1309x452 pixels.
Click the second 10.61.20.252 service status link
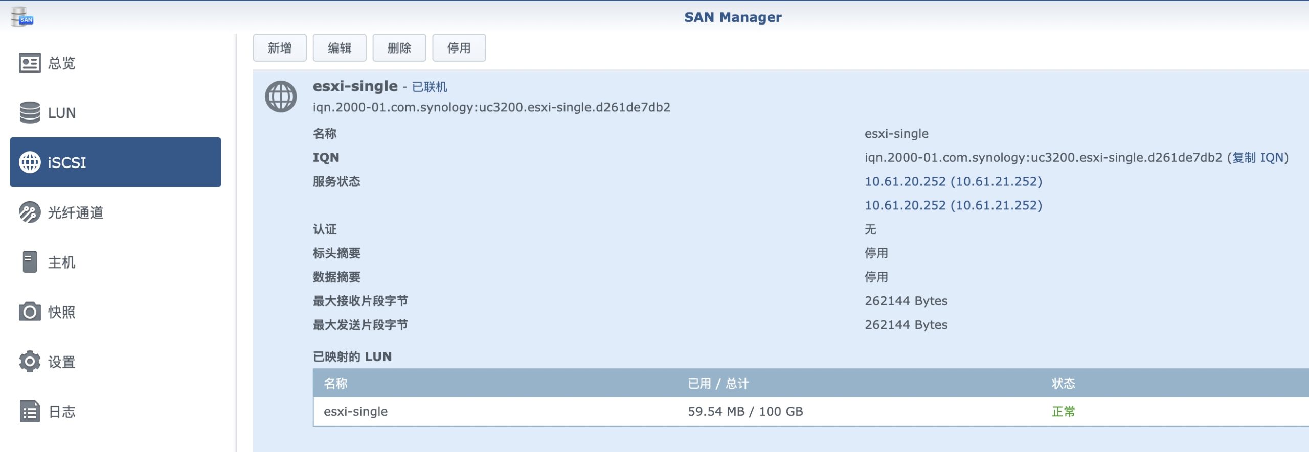click(953, 205)
